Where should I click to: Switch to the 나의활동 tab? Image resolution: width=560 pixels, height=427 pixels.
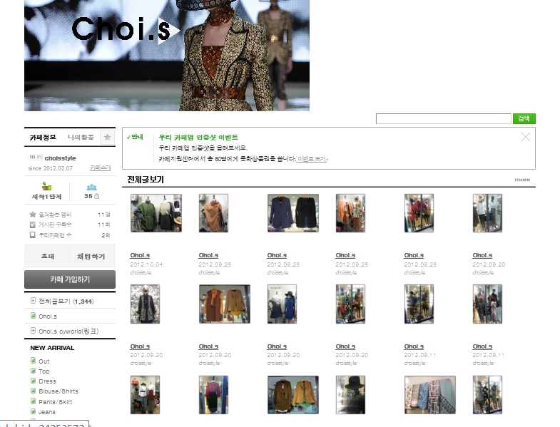(x=81, y=137)
